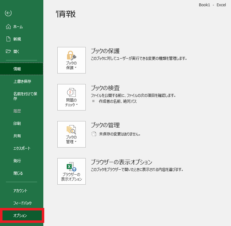Open フィードバック in the sidebar

point(22,203)
